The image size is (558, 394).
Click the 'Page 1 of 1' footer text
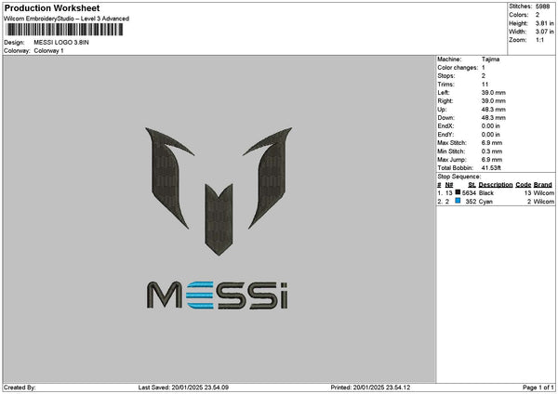point(538,387)
